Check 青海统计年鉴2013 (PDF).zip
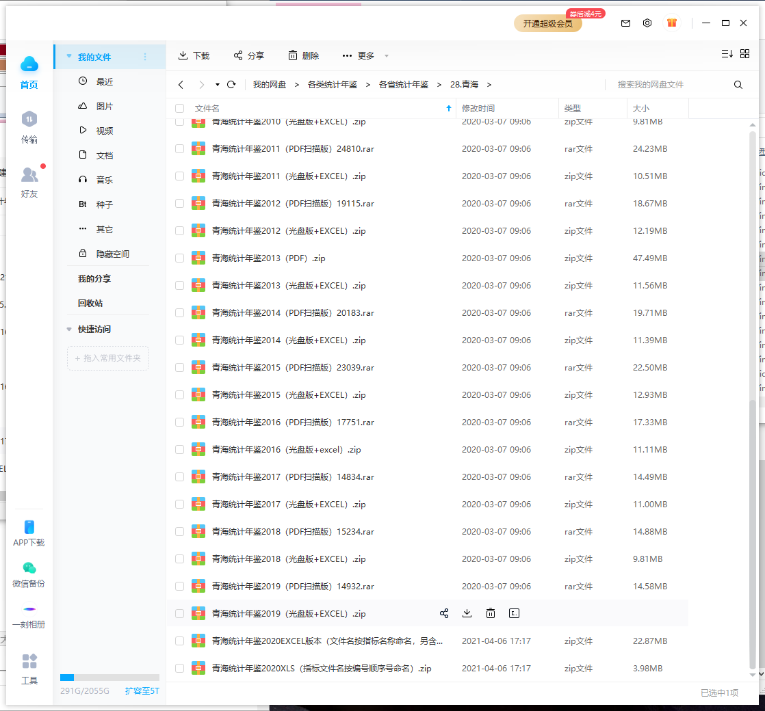The image size is (765, 711). click(x=179, y=258)
